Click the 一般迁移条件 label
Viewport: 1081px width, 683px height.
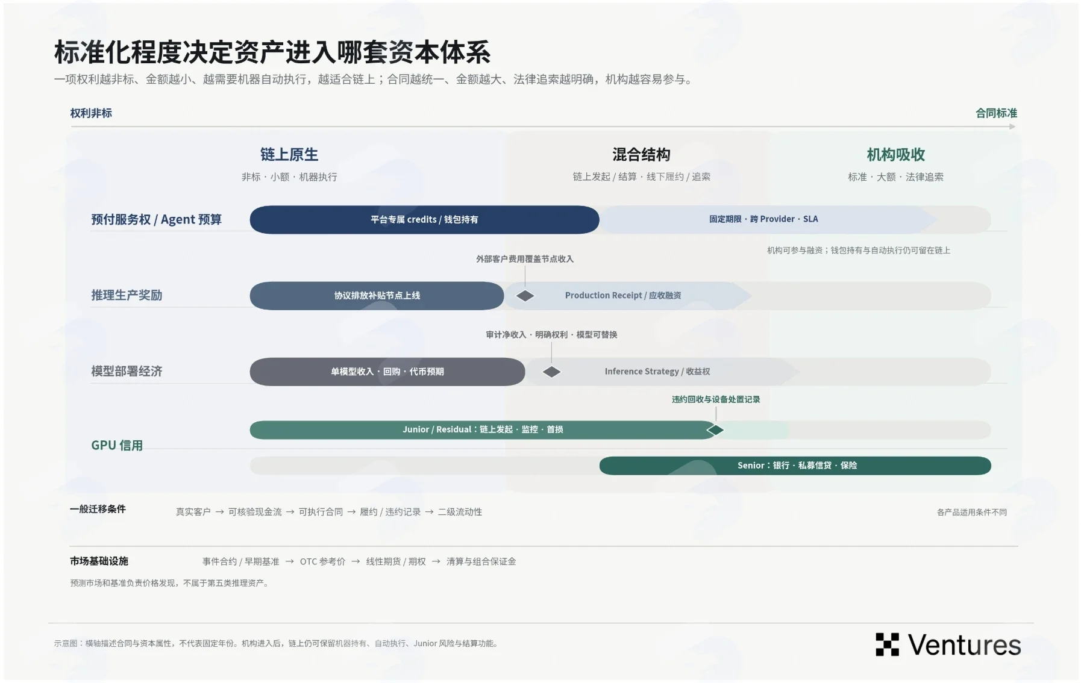point(98,509)
